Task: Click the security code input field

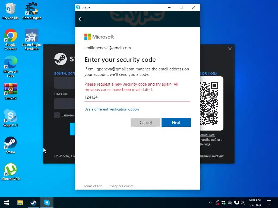Action: coord(137,97)
